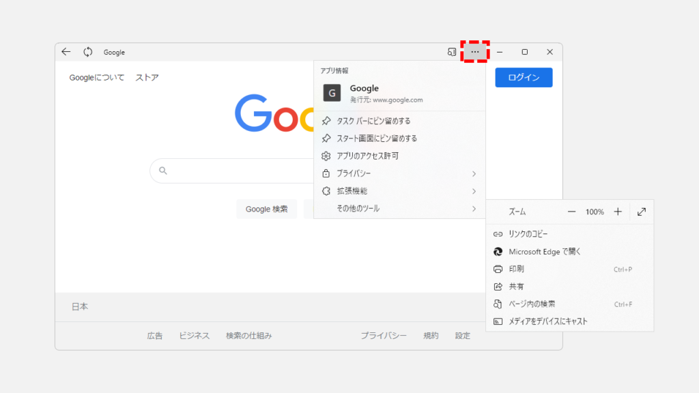Click the printer icon beside 印刷
This screenshot has width=699, height=393.
pyautogui.click(x=498, y=269)
